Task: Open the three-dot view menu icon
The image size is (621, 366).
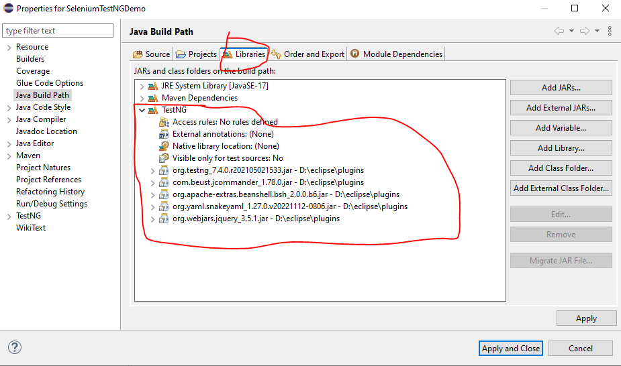Action: coord(610,31)
